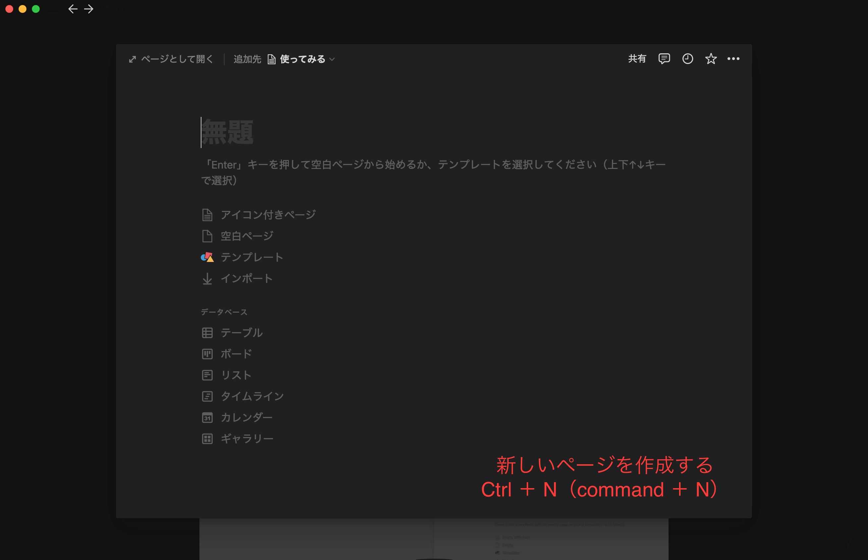Screen dimensions: 868x560
Task: Click the インポート download arrow icon
Action: [x=207, y=279]
